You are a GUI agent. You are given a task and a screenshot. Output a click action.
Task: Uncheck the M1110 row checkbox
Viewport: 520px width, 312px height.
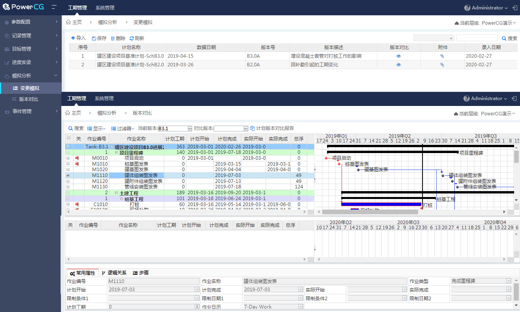(69, 175)
